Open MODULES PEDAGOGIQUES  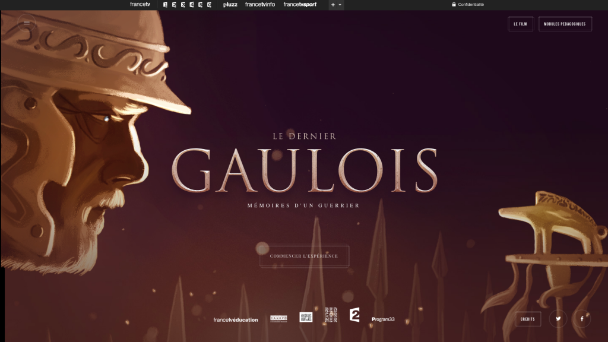pos(565,24)
